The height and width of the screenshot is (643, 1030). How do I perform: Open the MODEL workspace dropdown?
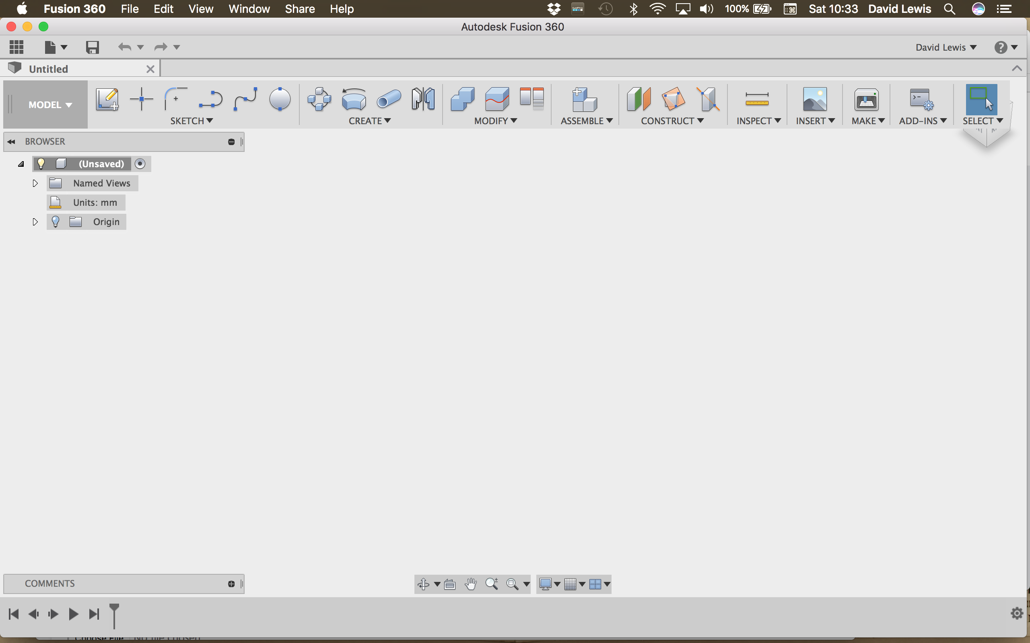pyautogui.click(x=50, y=104)
